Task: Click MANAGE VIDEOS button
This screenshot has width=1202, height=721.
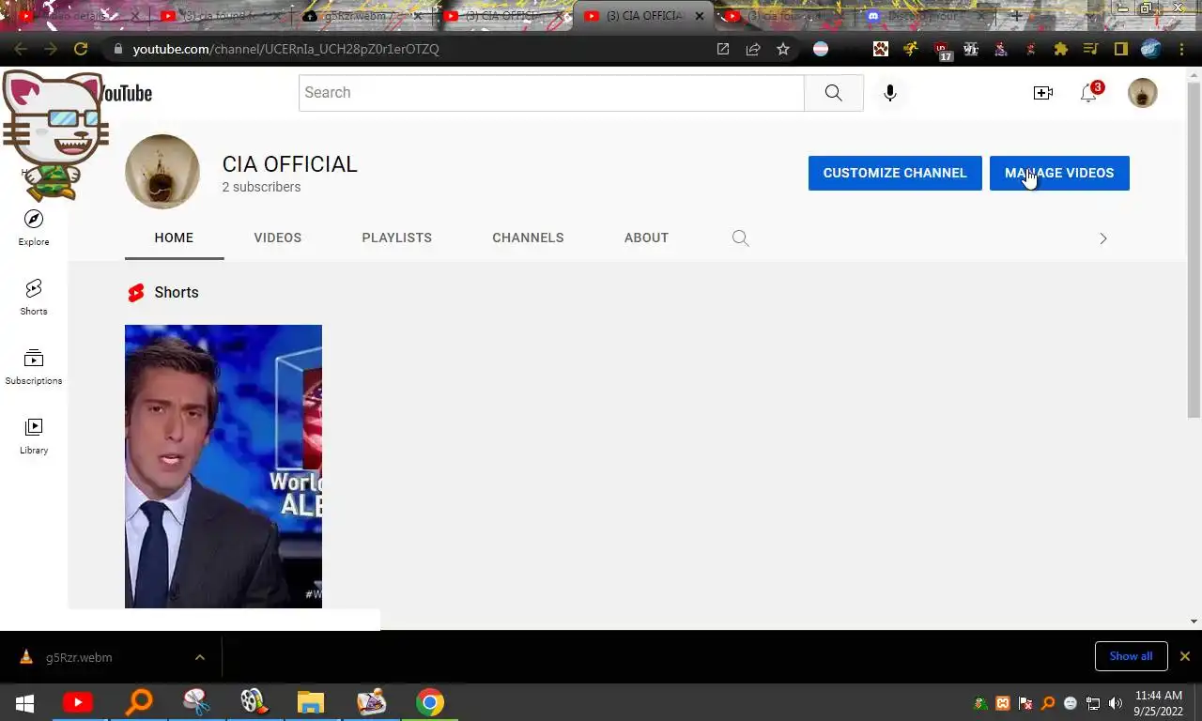Action: 1059,173
